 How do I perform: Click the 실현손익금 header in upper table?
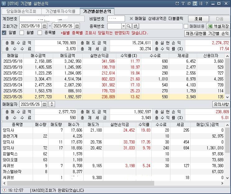(x=99, y=56)
